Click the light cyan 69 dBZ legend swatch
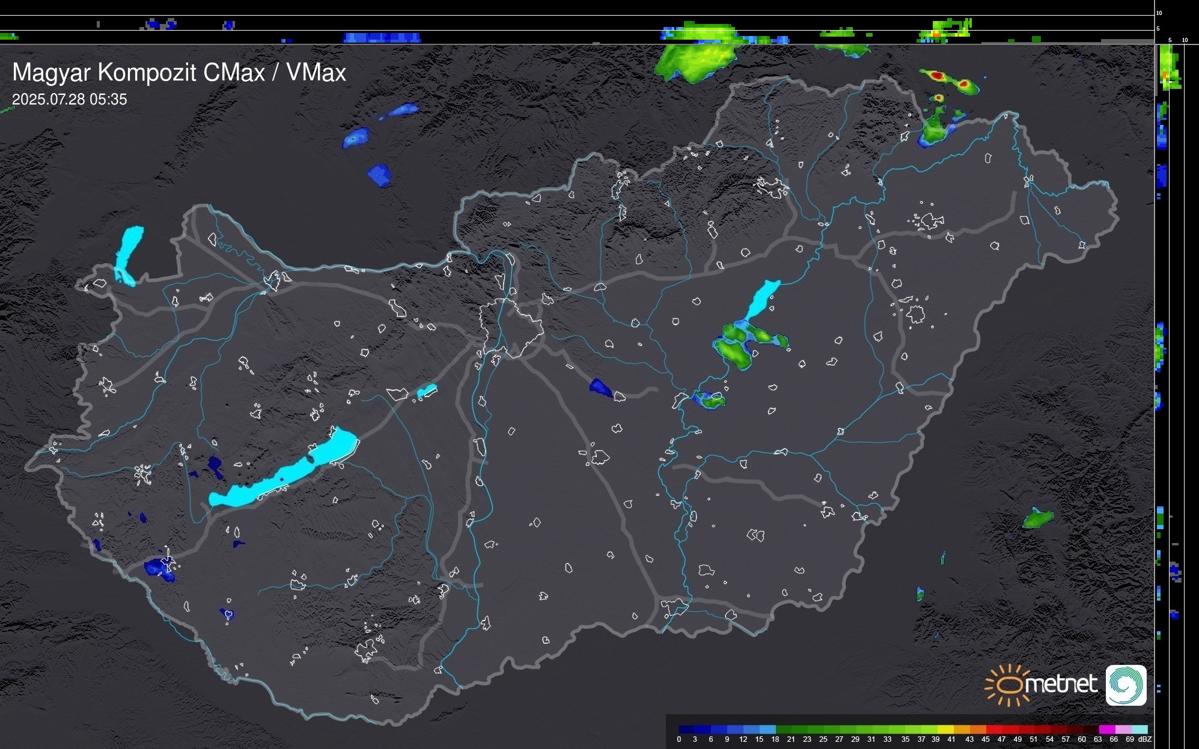The width and height of the screenshot is (1199, 749). (1139, 729)
